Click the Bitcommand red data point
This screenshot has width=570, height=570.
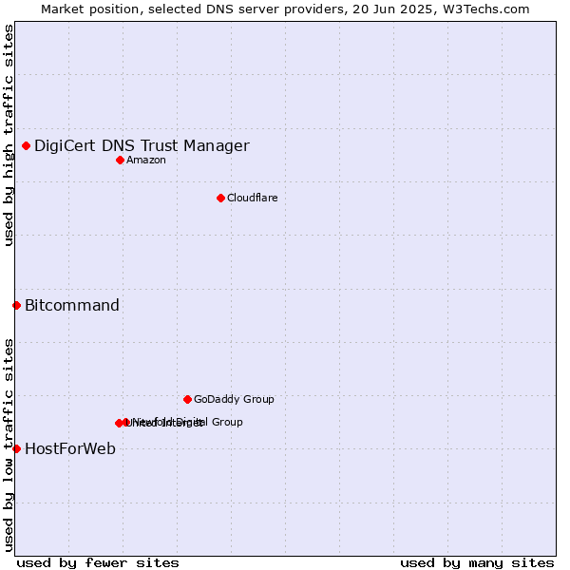pos(16,305)
